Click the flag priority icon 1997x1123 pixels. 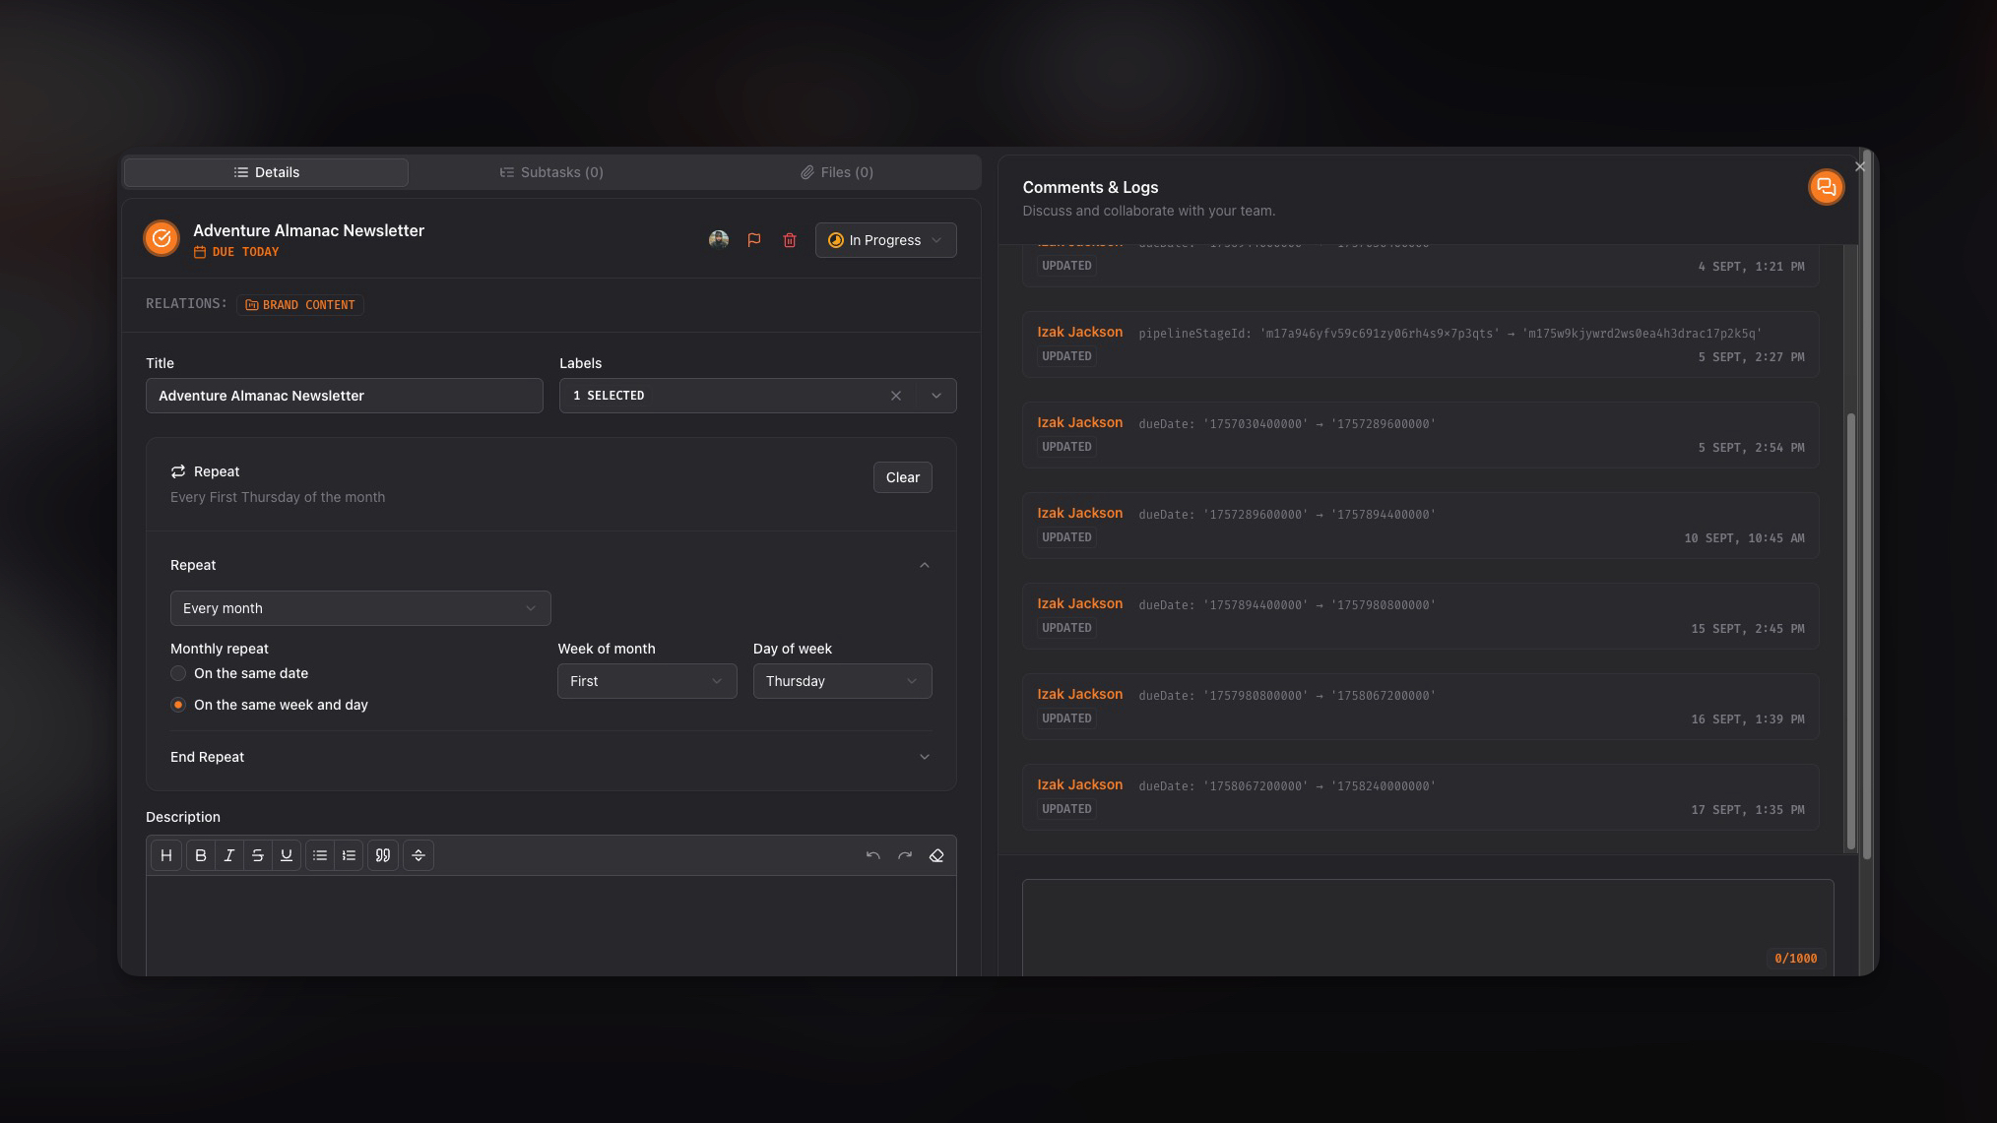pyautogui.click(x=754, y=240)
